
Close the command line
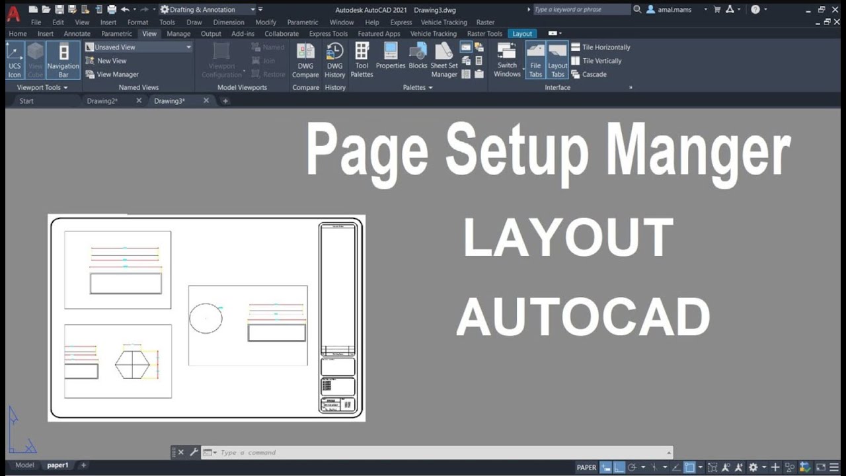(181, 453)
